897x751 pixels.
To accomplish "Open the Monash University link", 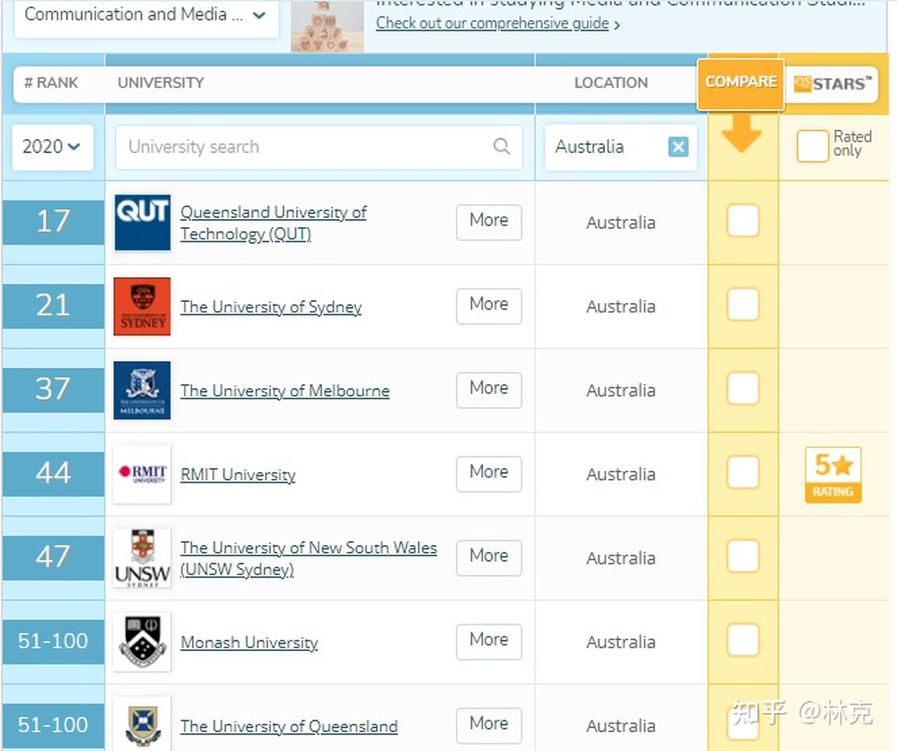I will pyautogui.click(x=249, y=642).
